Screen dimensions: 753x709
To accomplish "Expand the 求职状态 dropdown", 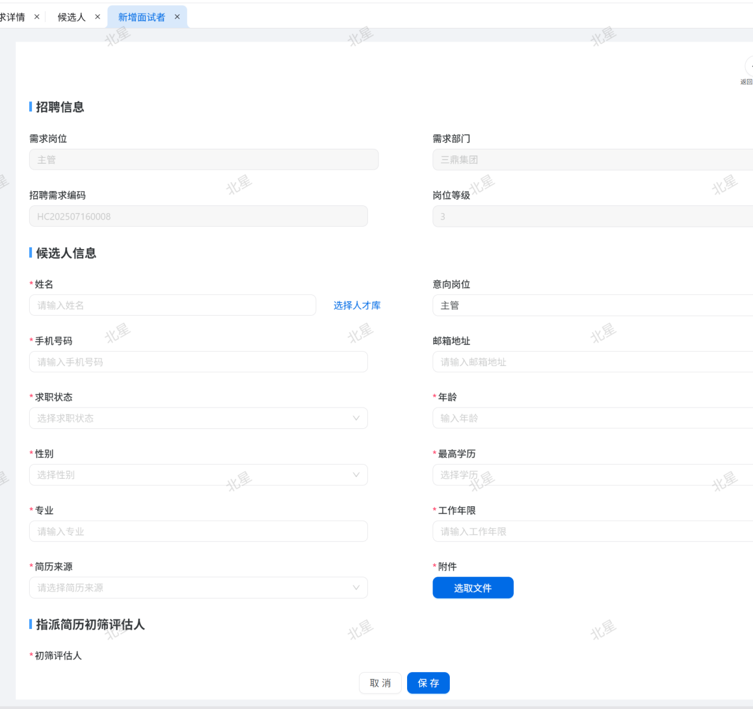I will pos(198,418).
